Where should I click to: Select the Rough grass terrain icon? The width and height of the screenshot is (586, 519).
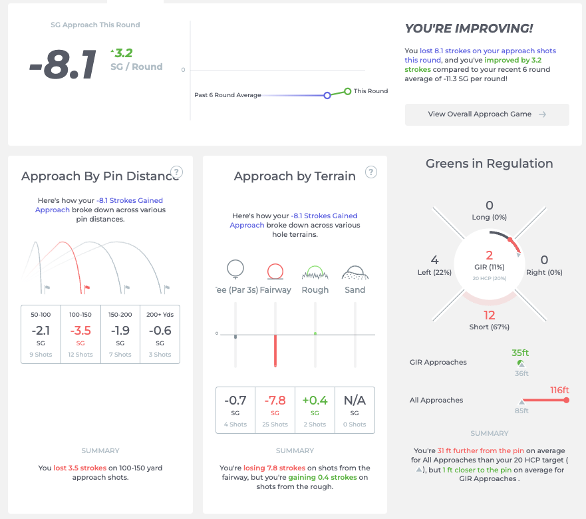coord(315,273)
